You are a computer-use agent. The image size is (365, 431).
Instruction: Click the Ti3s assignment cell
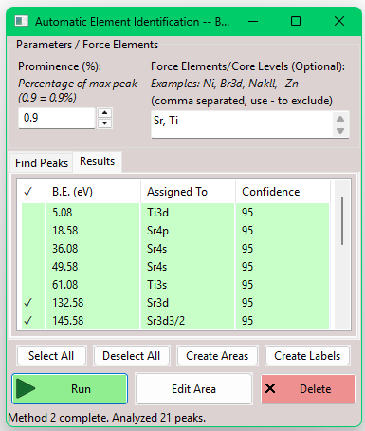tap(188, 285)
